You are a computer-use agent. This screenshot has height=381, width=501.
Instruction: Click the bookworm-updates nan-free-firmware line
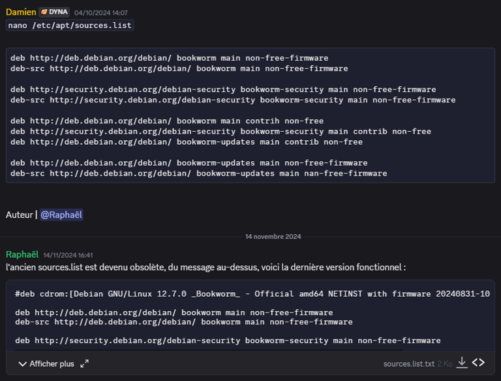point(199,174)
